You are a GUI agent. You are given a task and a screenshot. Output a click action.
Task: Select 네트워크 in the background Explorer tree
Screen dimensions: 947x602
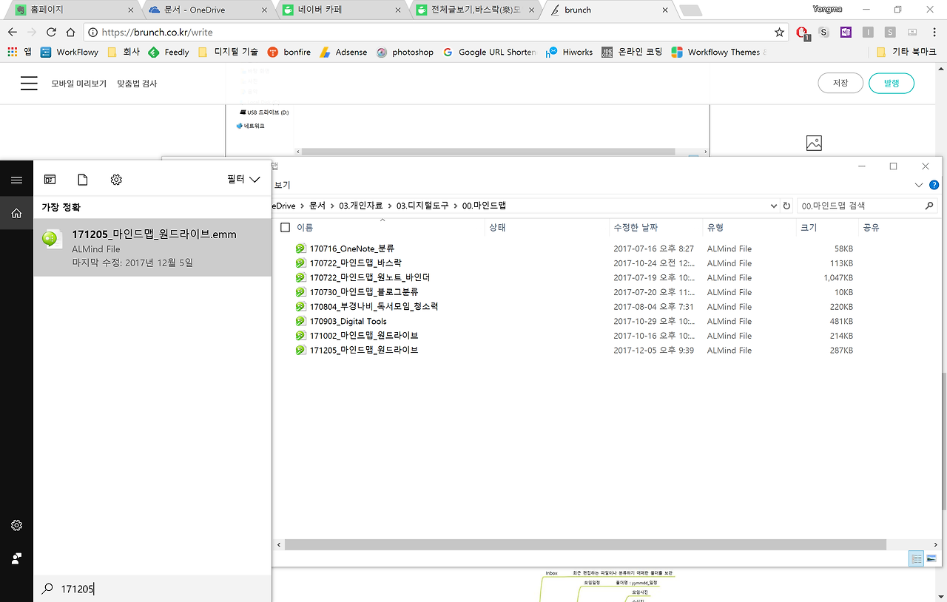click(x=250, y=126)
